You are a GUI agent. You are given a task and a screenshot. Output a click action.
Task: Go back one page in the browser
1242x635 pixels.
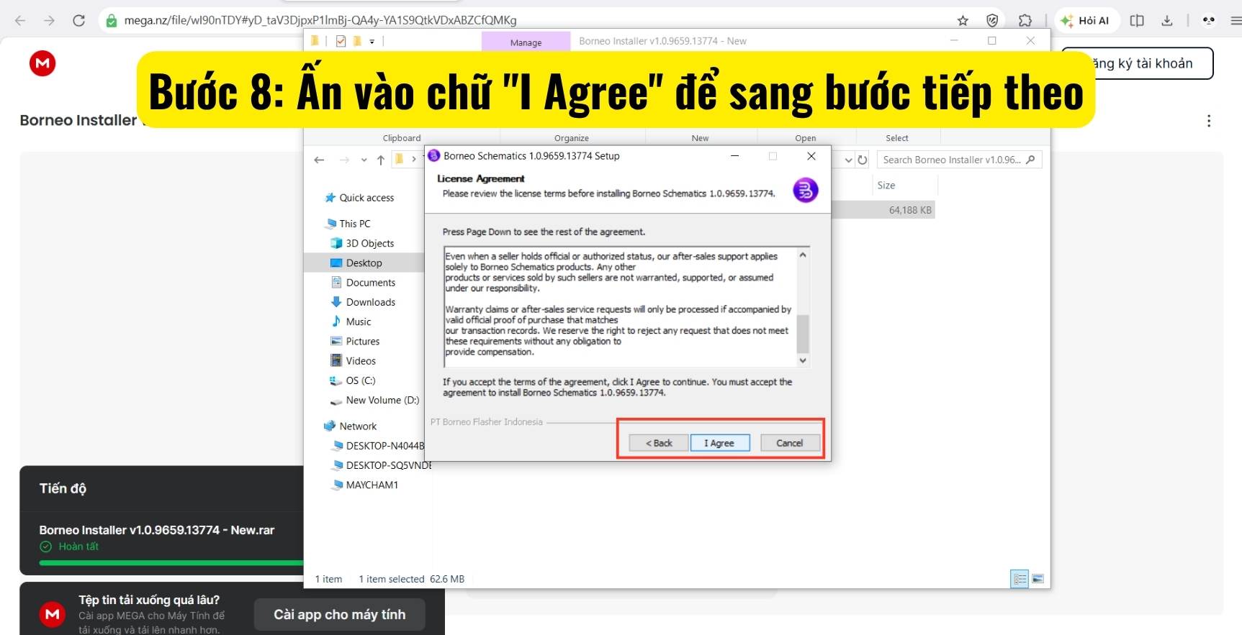pos(20,20)
